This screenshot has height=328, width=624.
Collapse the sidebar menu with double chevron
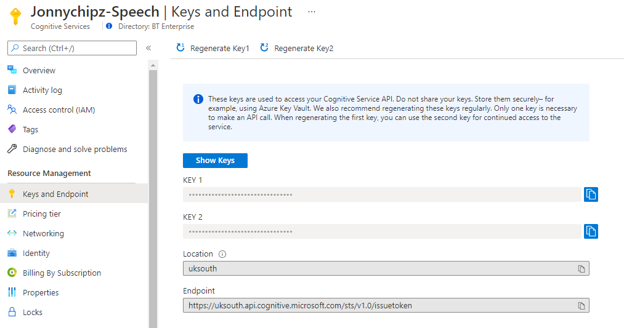tap(148, 48)
